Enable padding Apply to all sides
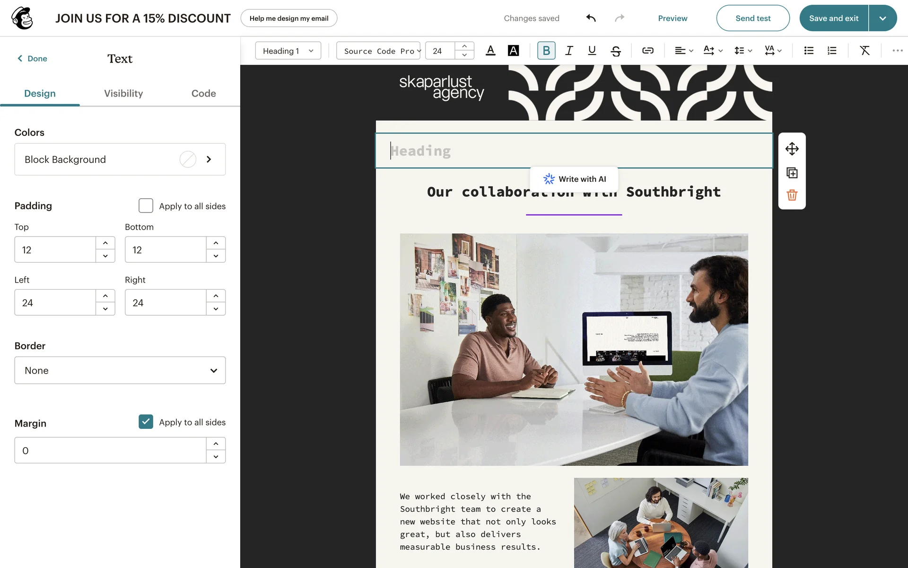The width and height of the screenshot is (908, 568). [146, 206]
